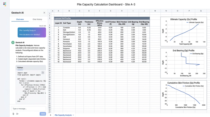Image resolution: width=210 pixels, height=117 pixels.
Task: Select row 22 header
Action: [x=49, y=64]
